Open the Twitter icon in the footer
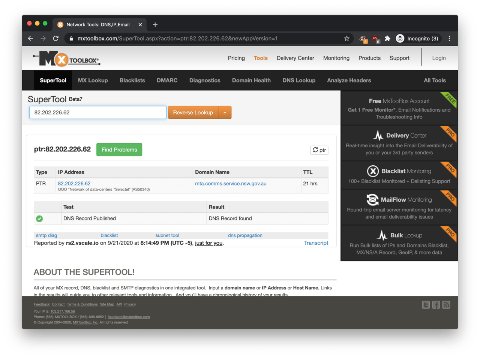The height and width of the screenshot is (358, 480). point(426,305)
